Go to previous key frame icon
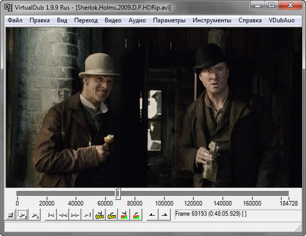The image size is (306, 236). tap(99, 215)
